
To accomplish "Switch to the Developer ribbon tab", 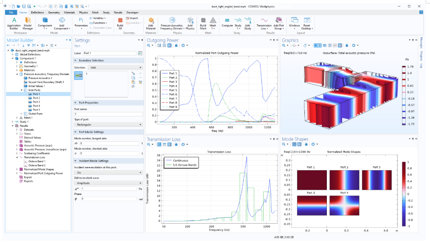I will pos(133,12).
